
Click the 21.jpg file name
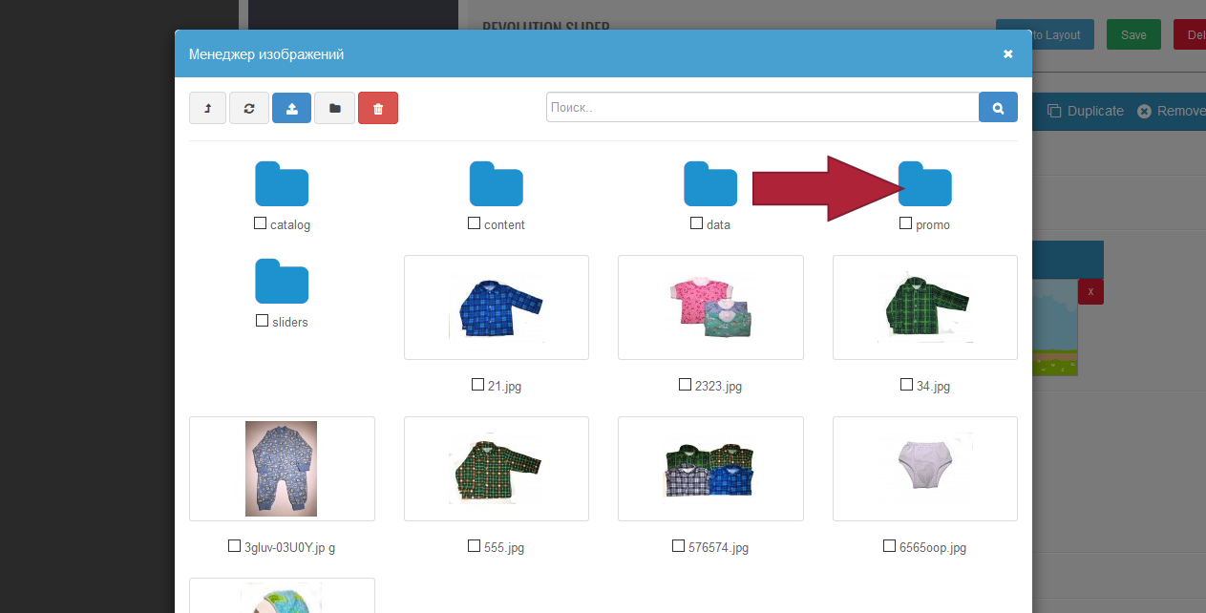click(x=504, y=387)
